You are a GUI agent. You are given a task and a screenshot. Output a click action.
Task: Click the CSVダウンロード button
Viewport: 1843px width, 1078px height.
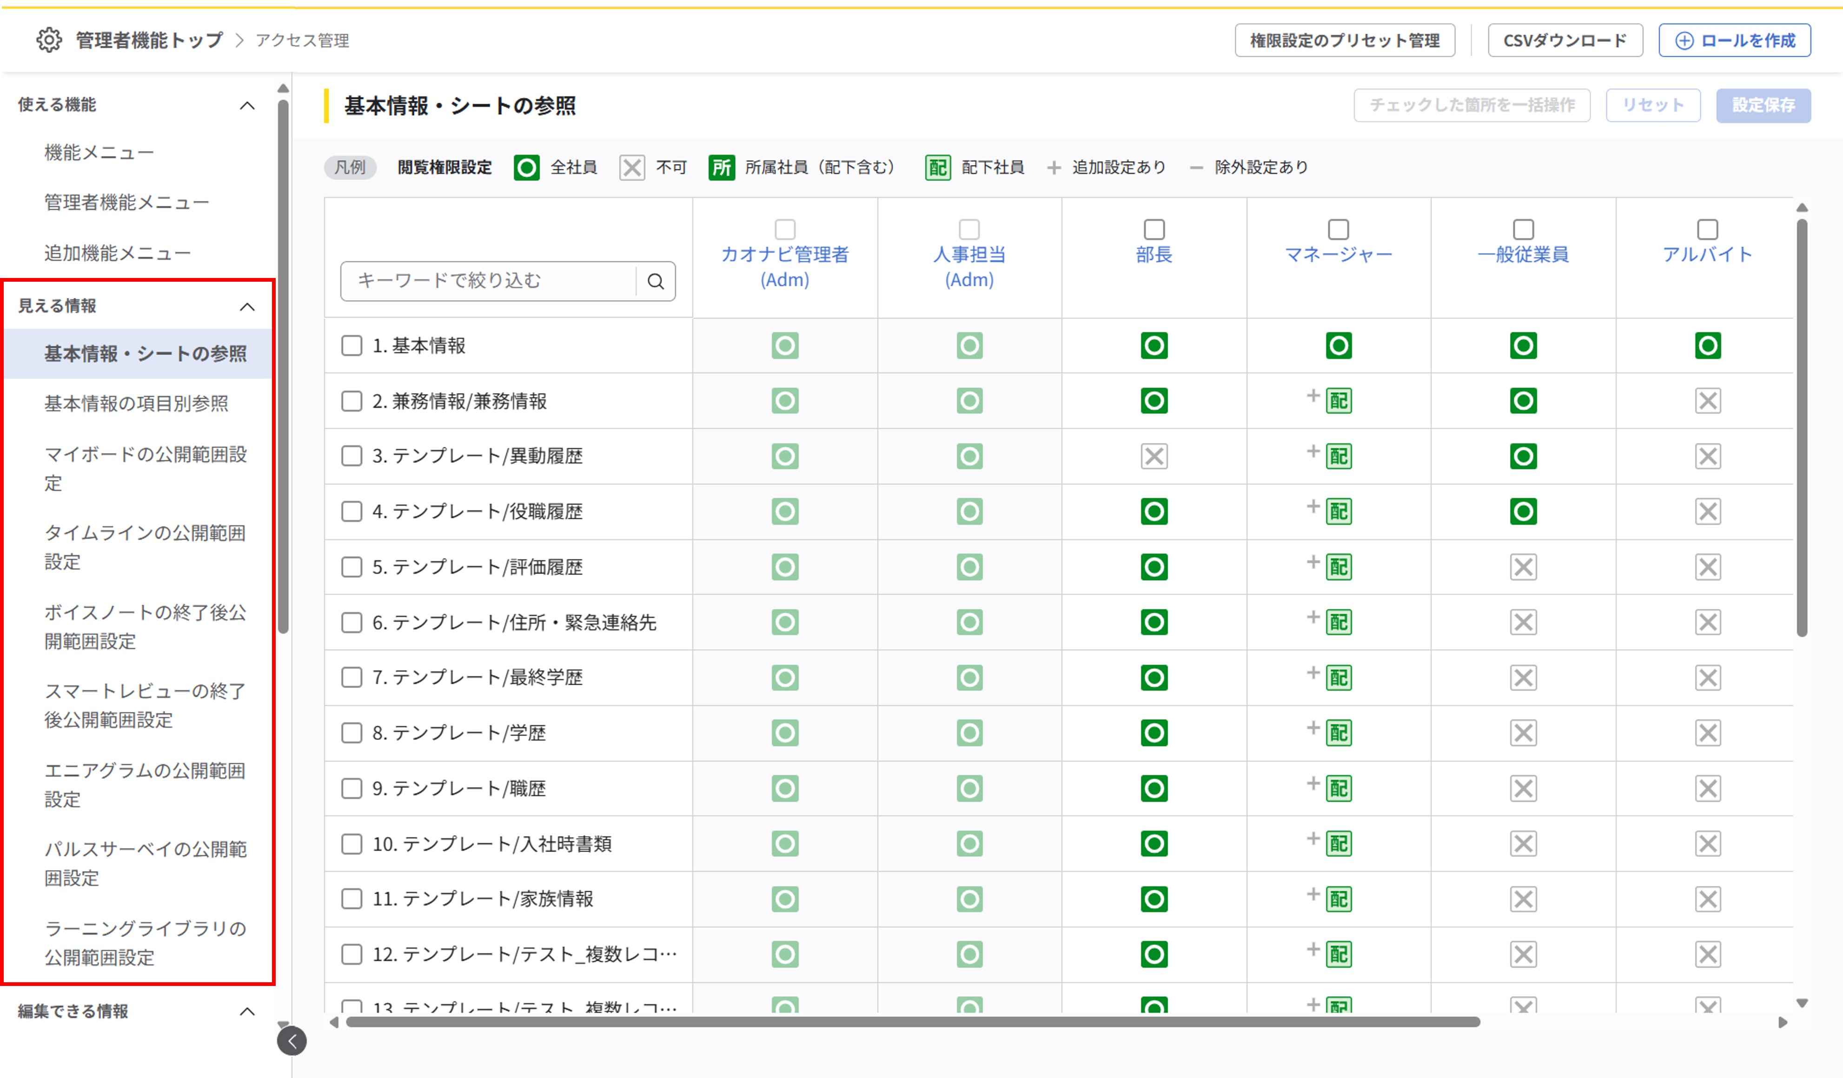coord(1565,40)
